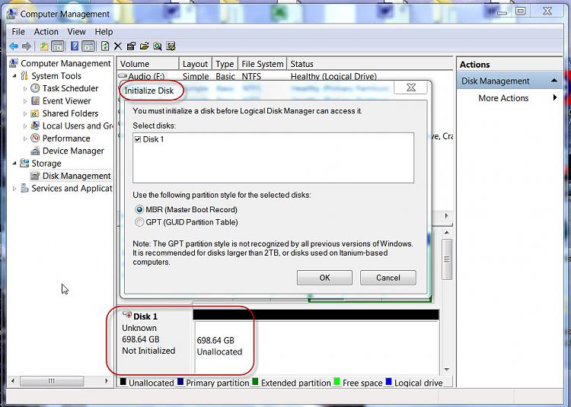Click the Back arrow toolbar icon
The width and height of the screenshot is (571, 407).
(14, 46)
